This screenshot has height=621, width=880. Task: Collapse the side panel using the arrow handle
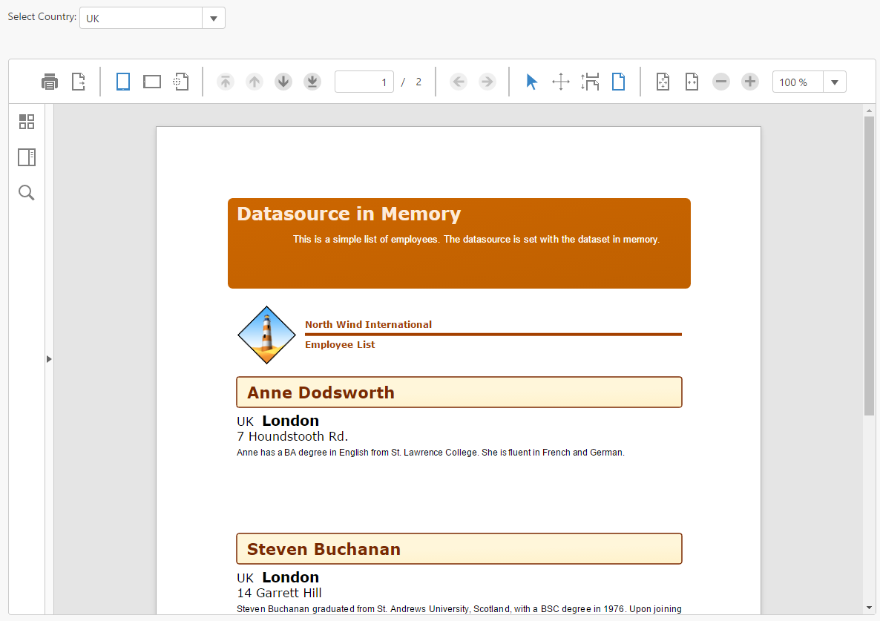(48, 358)
